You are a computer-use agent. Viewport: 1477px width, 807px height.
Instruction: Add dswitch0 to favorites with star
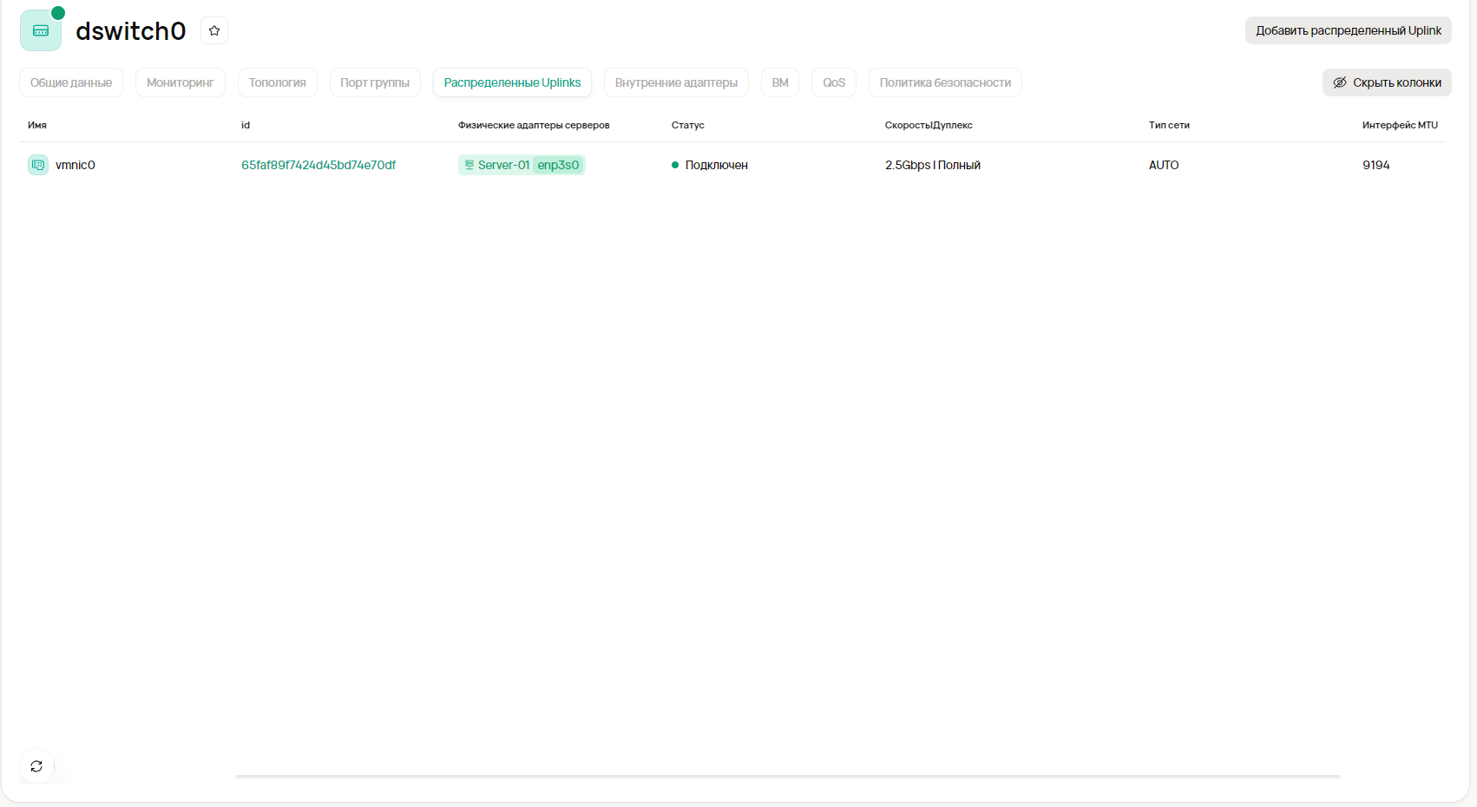tap(214, 31)
